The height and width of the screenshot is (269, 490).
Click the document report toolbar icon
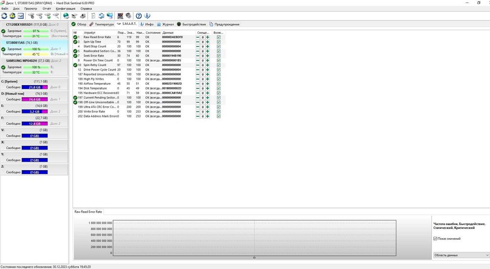click(x=93, y=16)
